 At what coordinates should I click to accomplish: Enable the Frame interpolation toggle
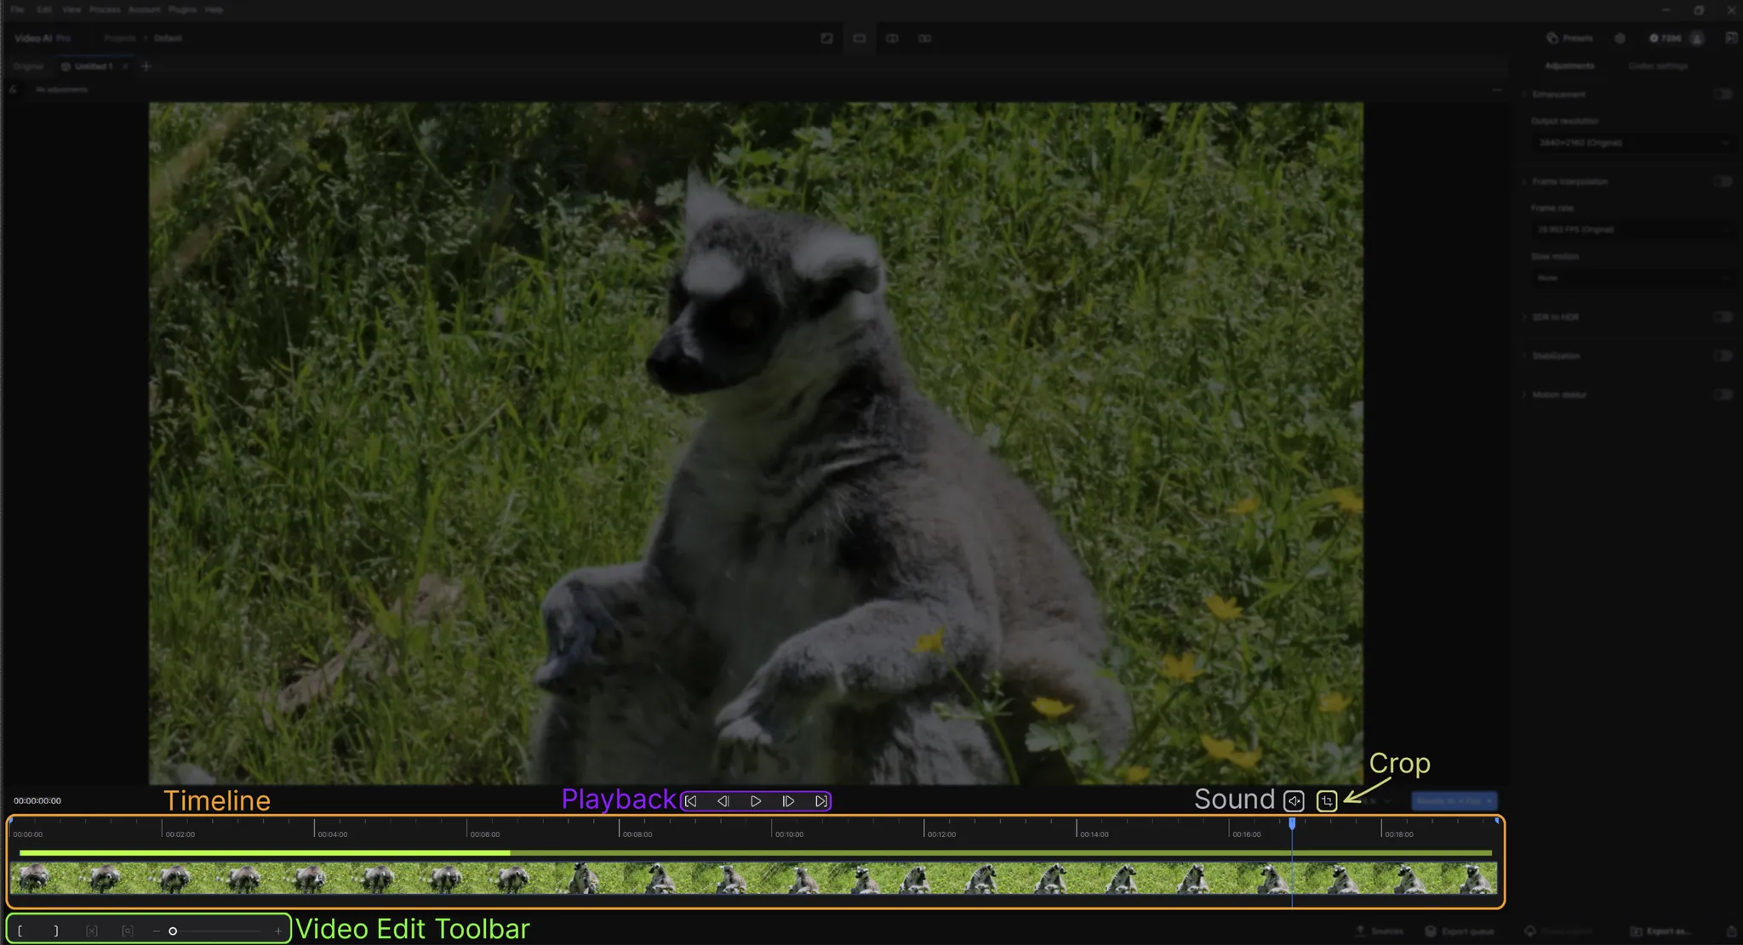click(1723, 182)
